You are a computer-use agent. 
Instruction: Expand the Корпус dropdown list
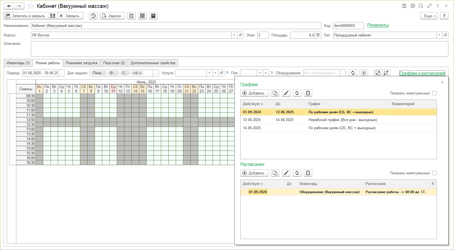[x=234, y=35]
